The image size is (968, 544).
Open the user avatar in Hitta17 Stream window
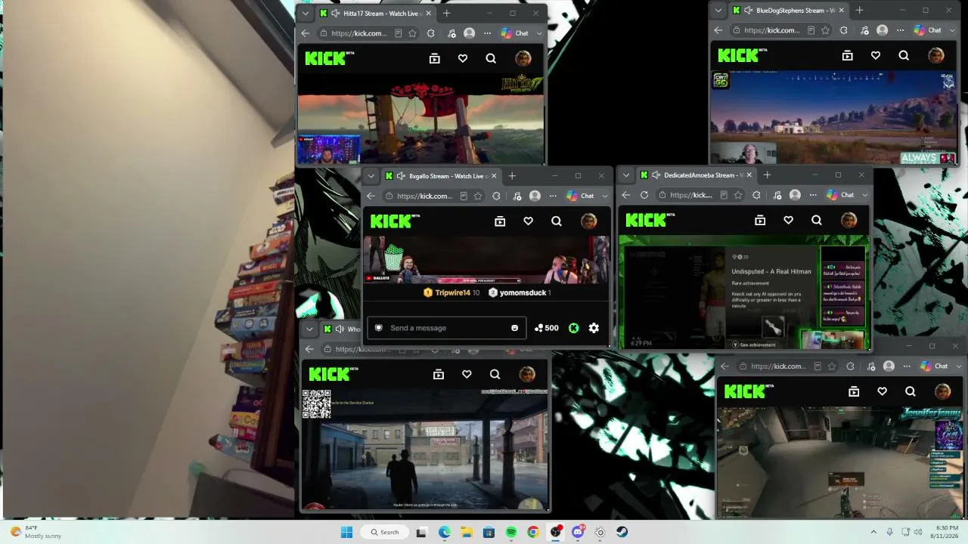523,58
